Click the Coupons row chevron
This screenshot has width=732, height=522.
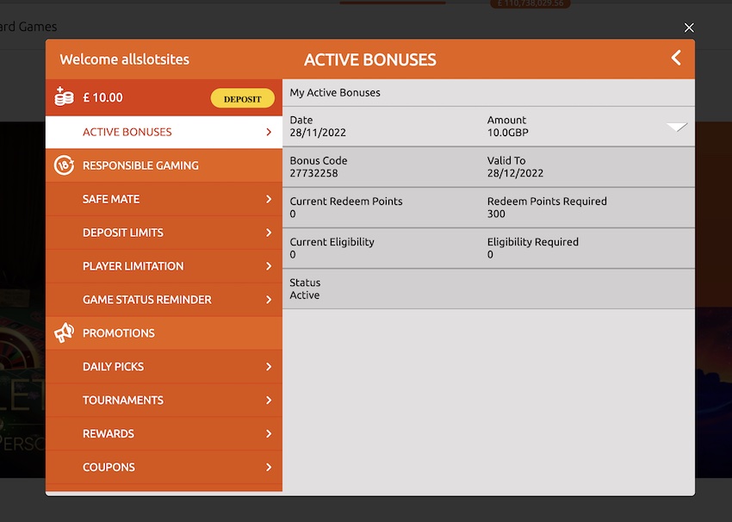(x=269, y=468)
